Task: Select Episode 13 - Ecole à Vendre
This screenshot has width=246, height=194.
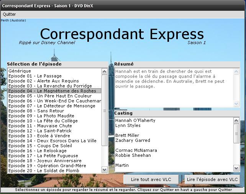Action: [54, 136]
